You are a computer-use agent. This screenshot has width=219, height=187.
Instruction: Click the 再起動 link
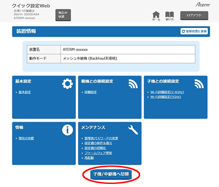(x=89, y=158)
